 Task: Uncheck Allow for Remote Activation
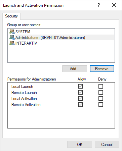tap(80, 105)
